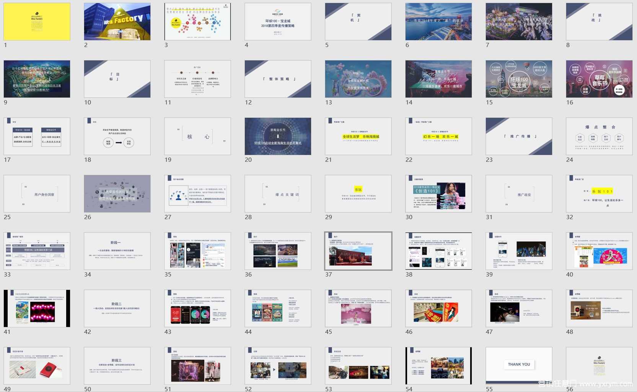The height and width of the screenshot is (392, 637).
Task: Select slide 49 with the red notebook photos
Action: pyautogui.click(x=37, y=366)
